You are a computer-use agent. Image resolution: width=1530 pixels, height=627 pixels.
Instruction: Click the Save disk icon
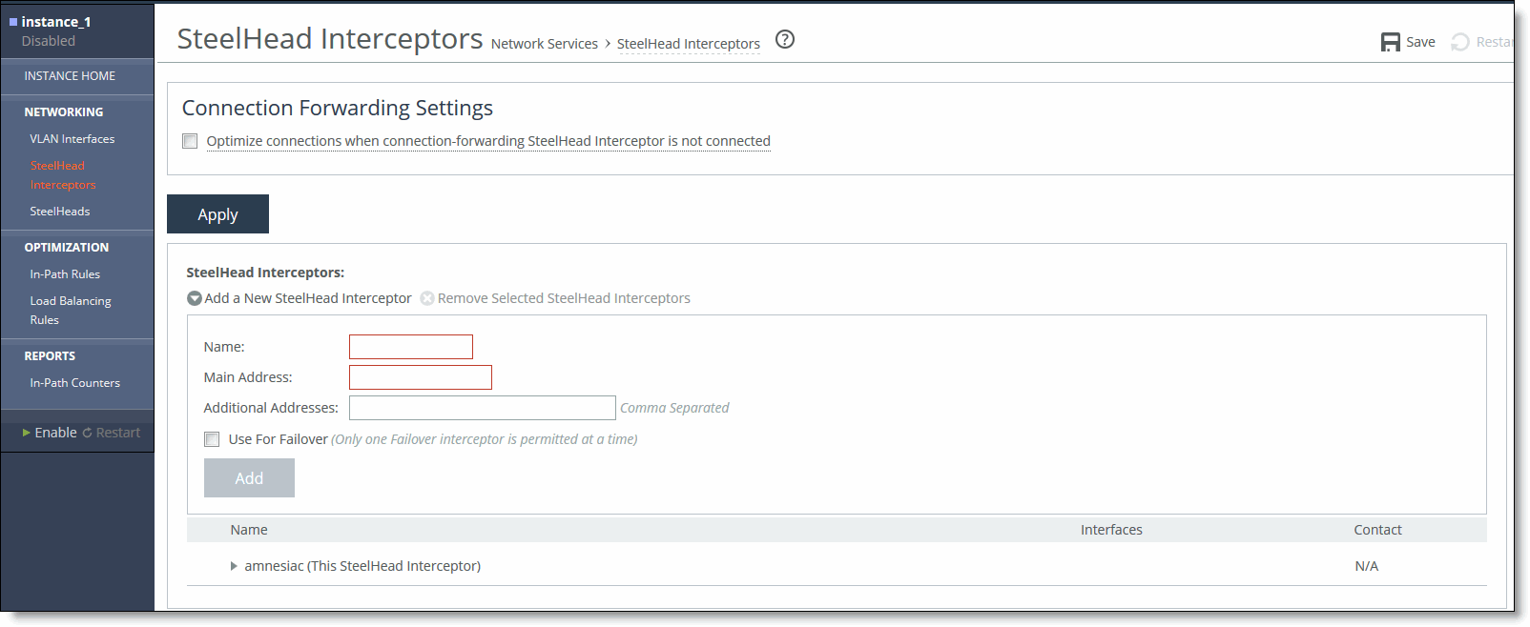(x=1390, y=42)
